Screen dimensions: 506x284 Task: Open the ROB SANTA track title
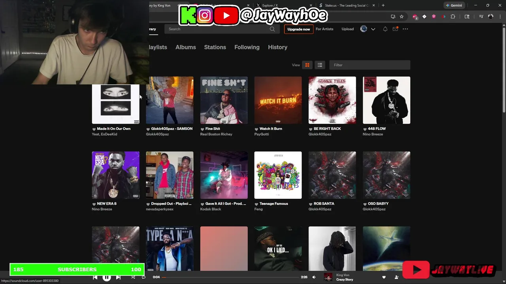324,204
